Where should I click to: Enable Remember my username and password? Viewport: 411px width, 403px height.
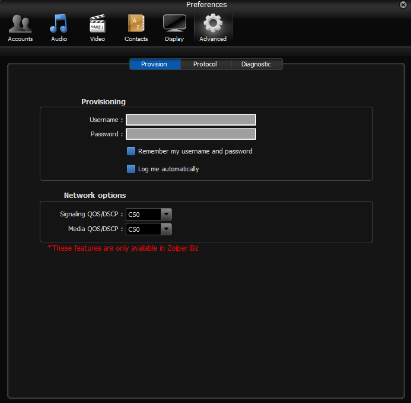pos(131,151)
